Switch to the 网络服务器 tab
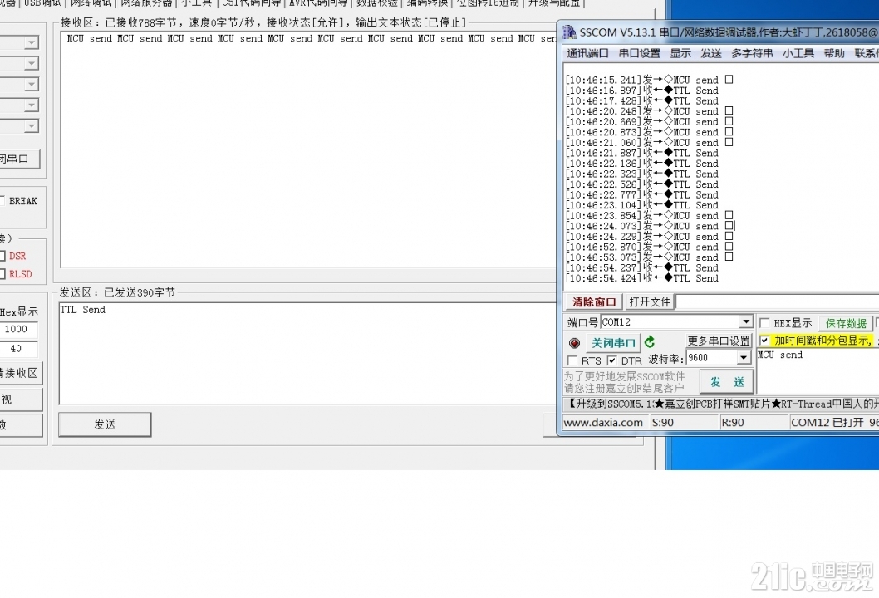The image size is (879, 598). [146, 3]
